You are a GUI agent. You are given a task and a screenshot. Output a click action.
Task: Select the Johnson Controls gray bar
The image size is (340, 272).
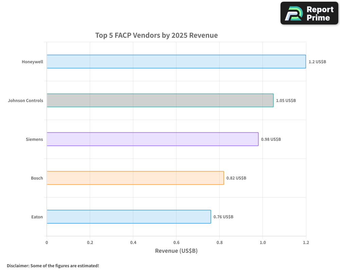(160, 100)
